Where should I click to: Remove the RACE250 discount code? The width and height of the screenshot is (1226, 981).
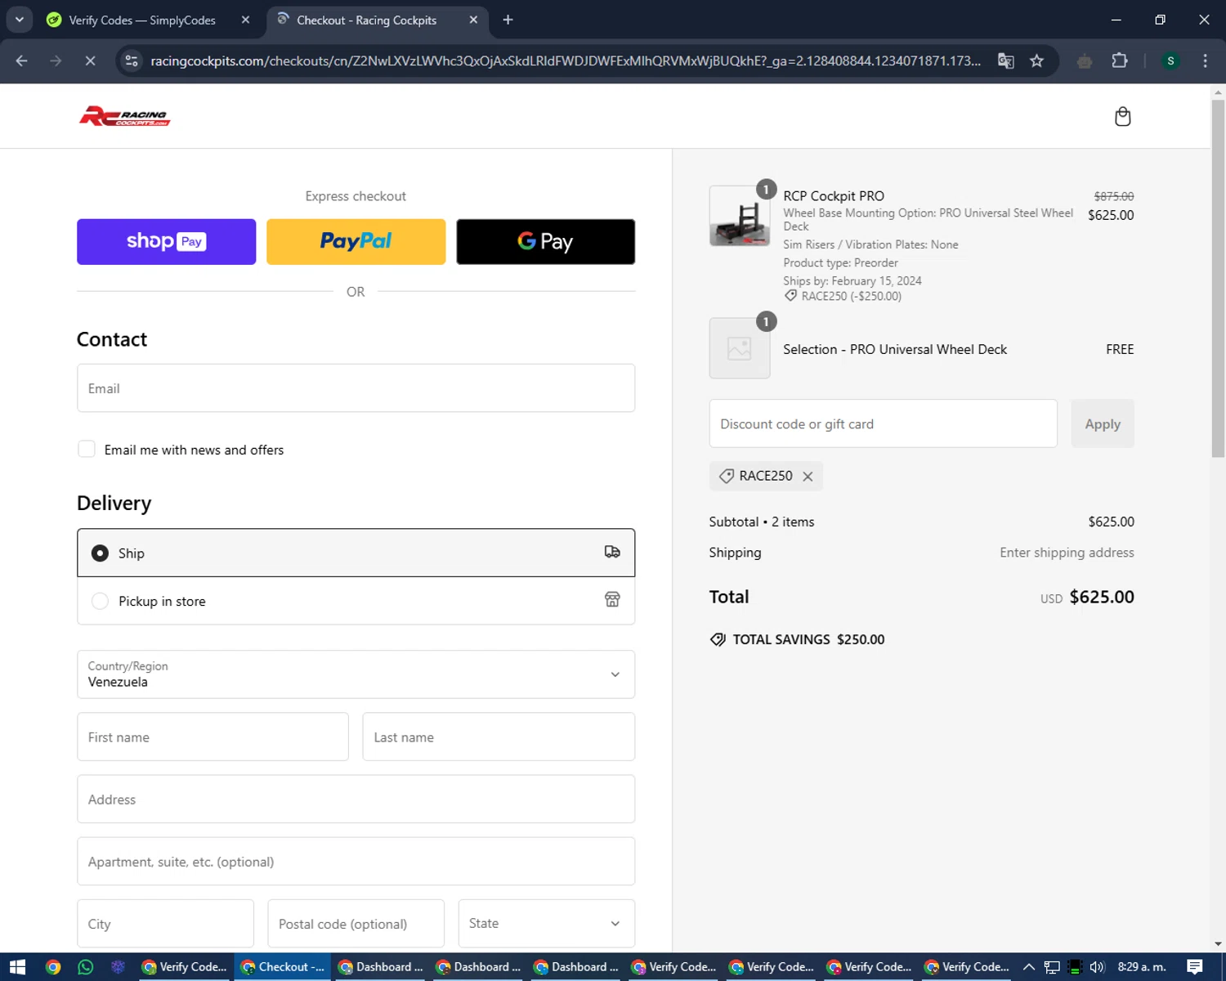808,477
